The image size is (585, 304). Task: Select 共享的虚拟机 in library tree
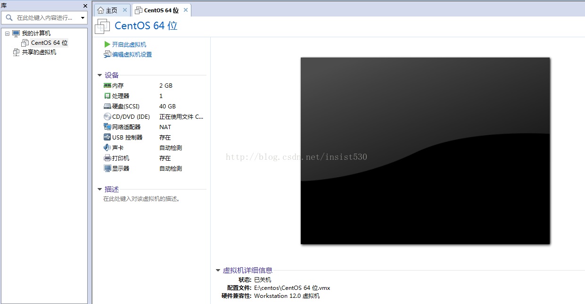[x=39, y=52]
